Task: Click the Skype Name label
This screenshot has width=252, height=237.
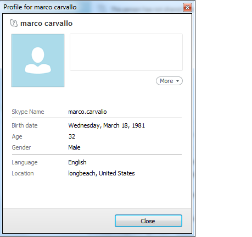Action: click(x=28, y=112)
